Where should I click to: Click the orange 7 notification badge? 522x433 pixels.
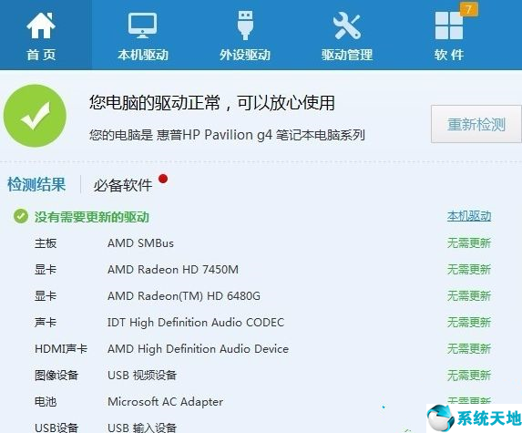[469, 9]
